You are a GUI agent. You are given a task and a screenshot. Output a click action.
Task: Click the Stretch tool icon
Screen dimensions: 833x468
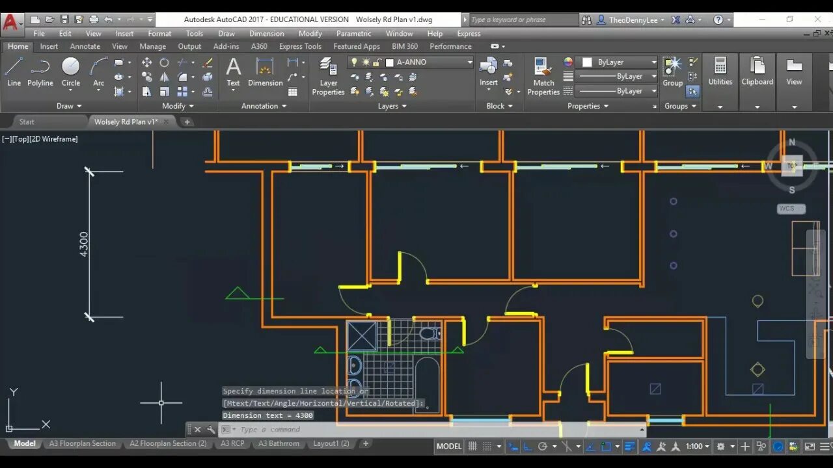point(146,92)
